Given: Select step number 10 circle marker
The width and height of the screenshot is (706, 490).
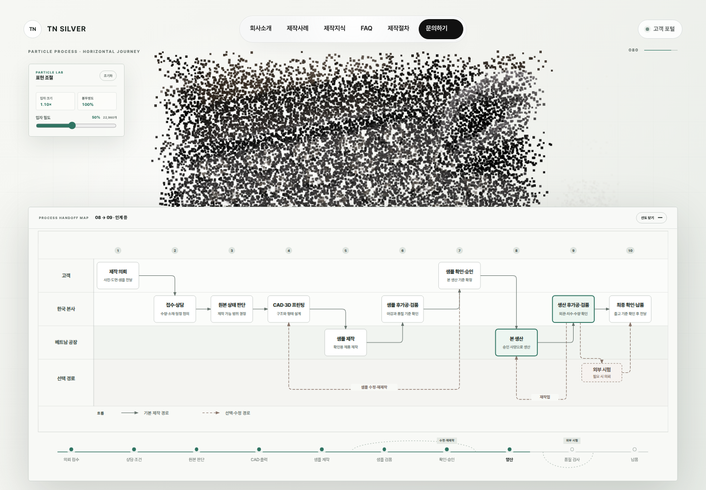Looking at the screenshot, I should click(x=630, y=250).
